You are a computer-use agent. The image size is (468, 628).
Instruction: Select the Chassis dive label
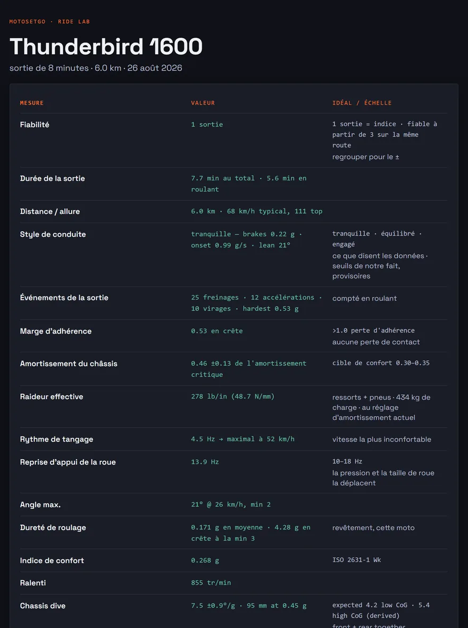click(x=43, y=606)
